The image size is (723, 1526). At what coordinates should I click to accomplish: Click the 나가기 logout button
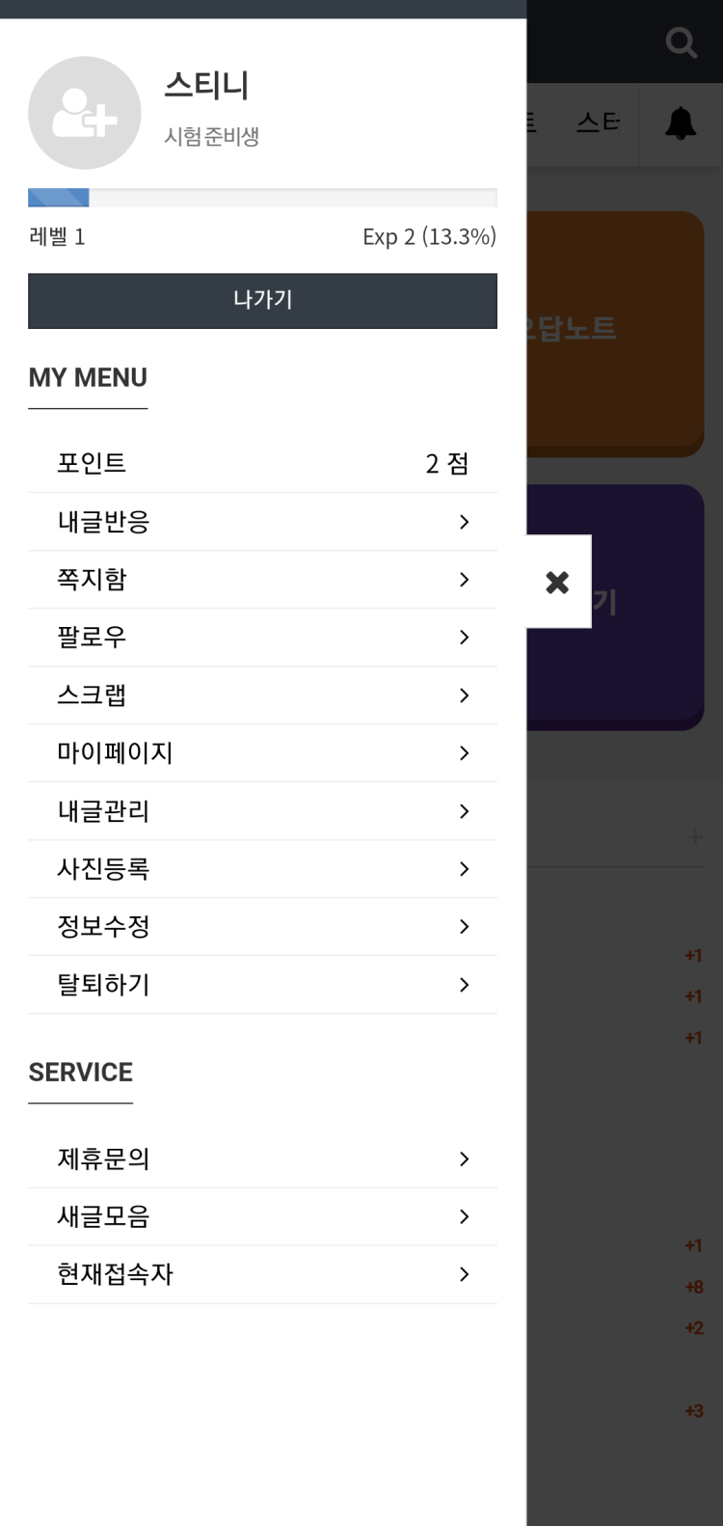click(x=262, y=300)
